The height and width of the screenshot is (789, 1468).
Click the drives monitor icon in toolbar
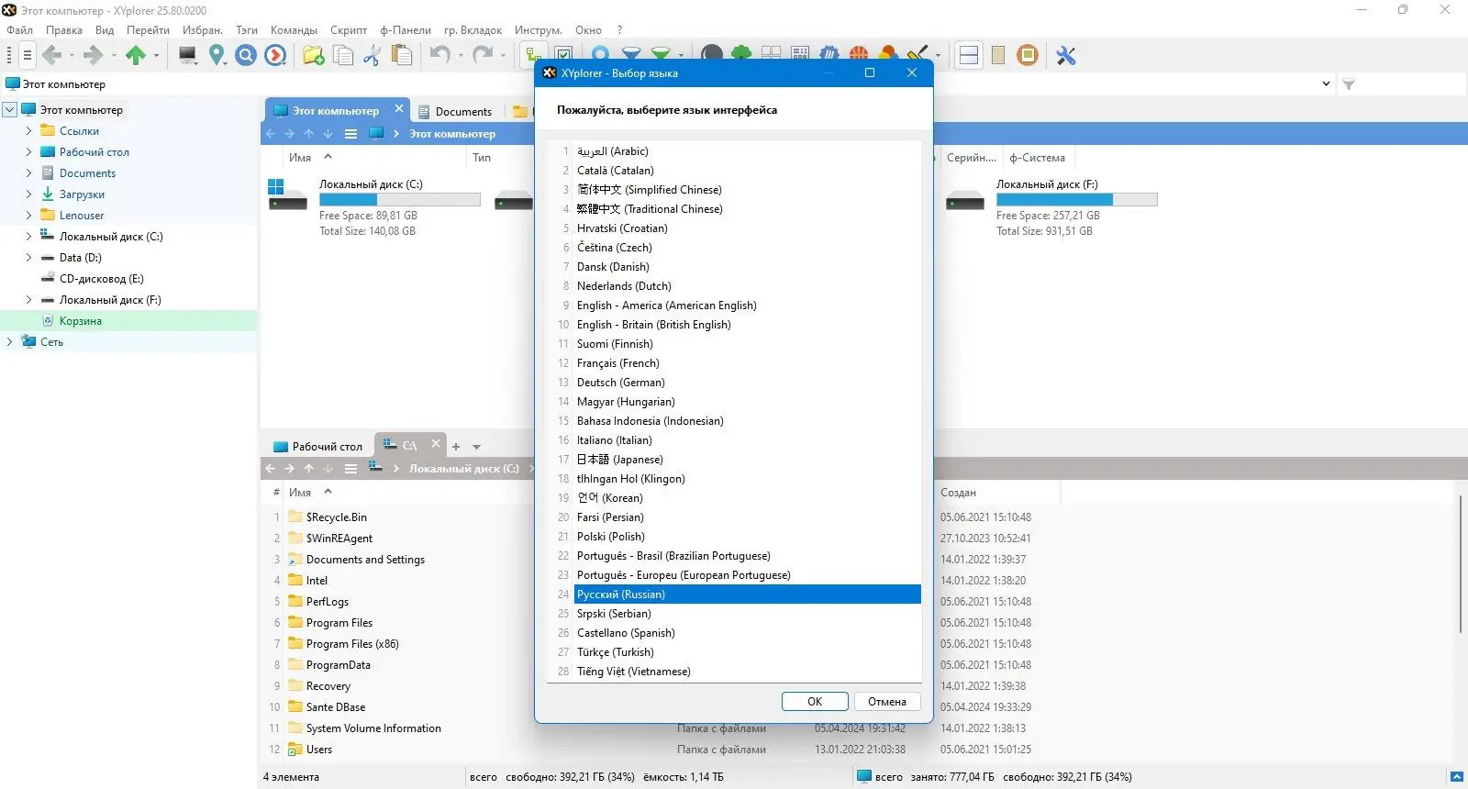point(188,56)
